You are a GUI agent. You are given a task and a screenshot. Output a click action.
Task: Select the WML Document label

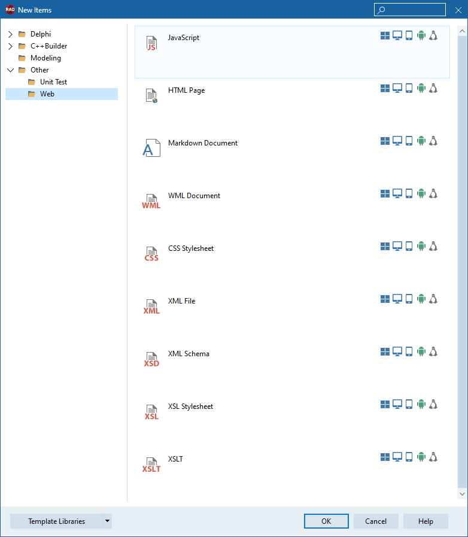click(x=194, y=196)
